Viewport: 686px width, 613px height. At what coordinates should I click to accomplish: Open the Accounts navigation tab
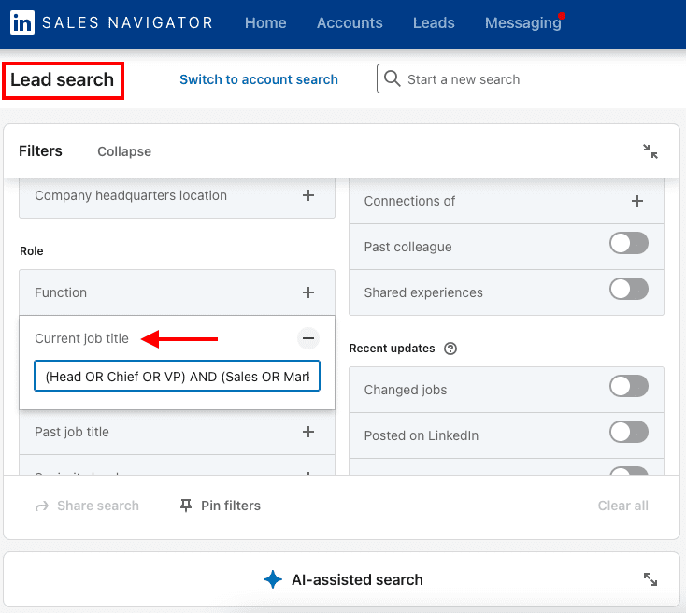[x=350, y=23]
